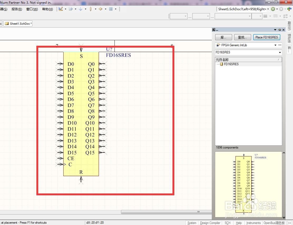This screenshot has height=225, width=293.
Task: Close the libraries panel
Action: 284,30
